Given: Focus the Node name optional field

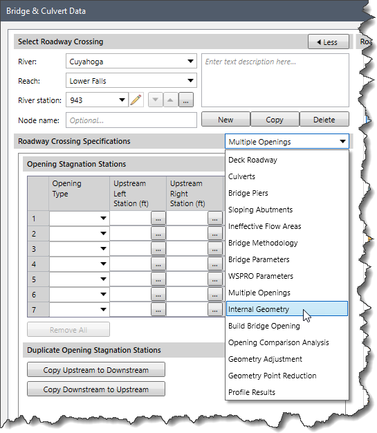Looking at the screenshot, I should point(131,120).
